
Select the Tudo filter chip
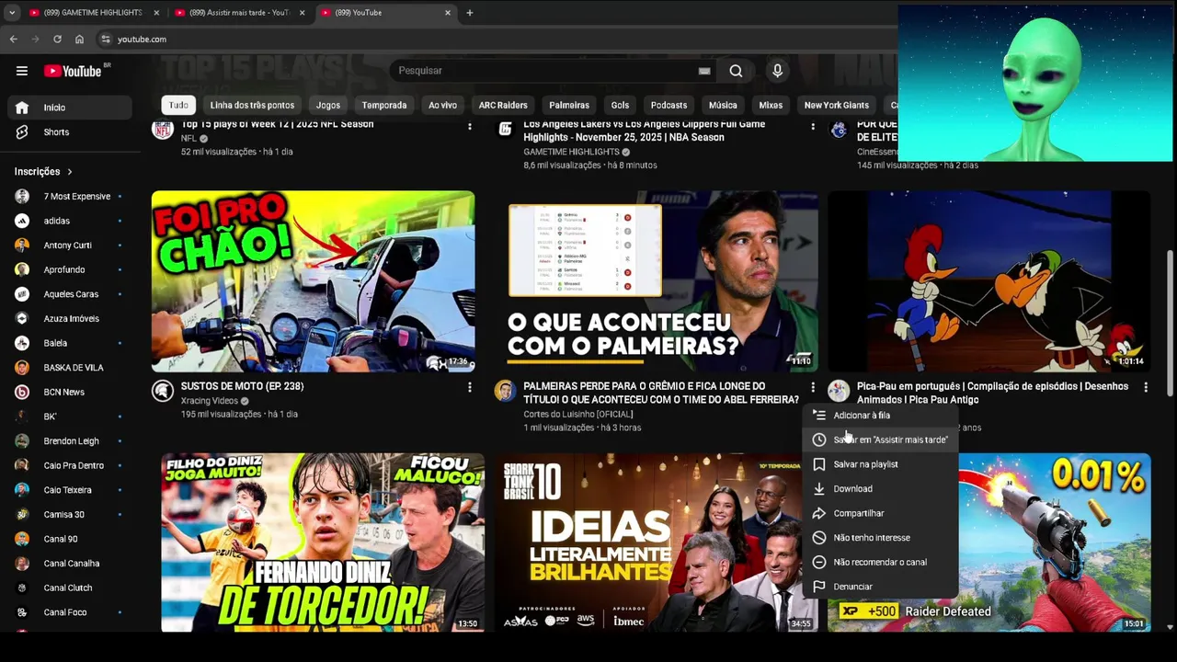click(x=178, y=105)
